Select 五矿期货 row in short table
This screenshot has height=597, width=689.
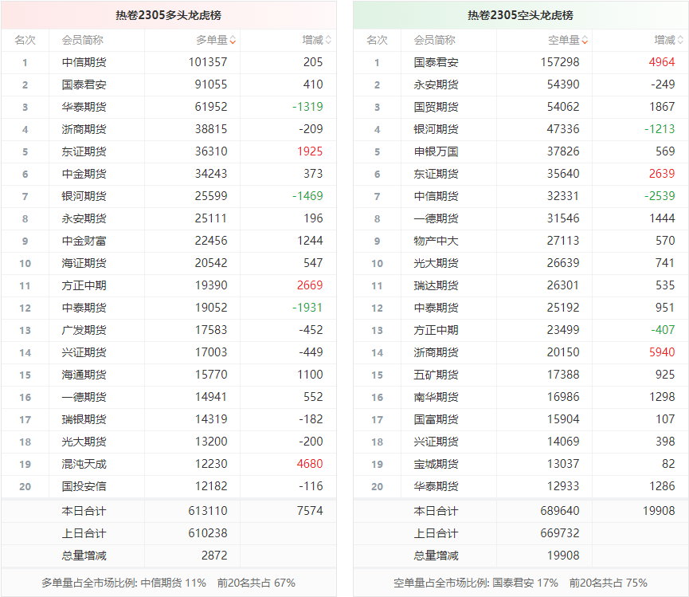(436, 375)
